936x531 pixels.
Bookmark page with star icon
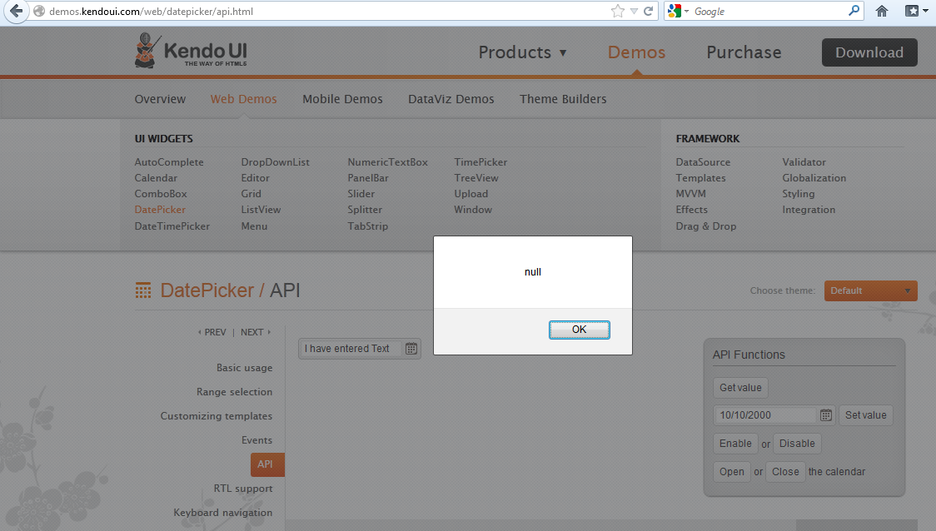coord(618,12)
